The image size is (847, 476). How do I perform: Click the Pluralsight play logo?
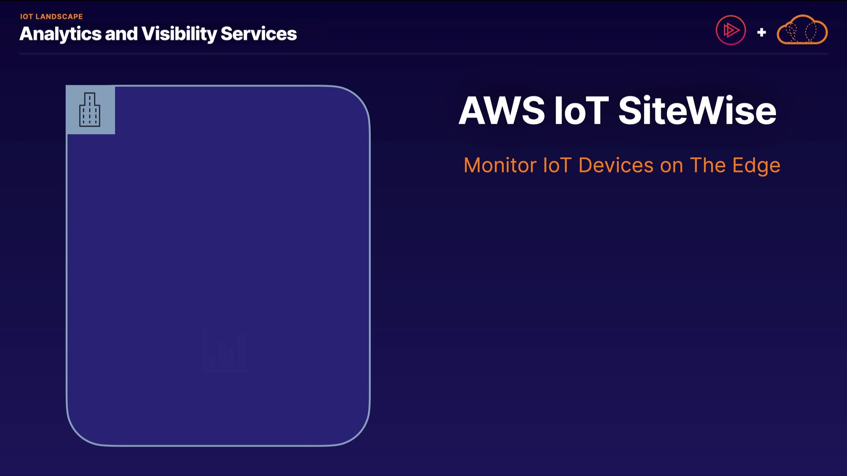coord(731,30)
